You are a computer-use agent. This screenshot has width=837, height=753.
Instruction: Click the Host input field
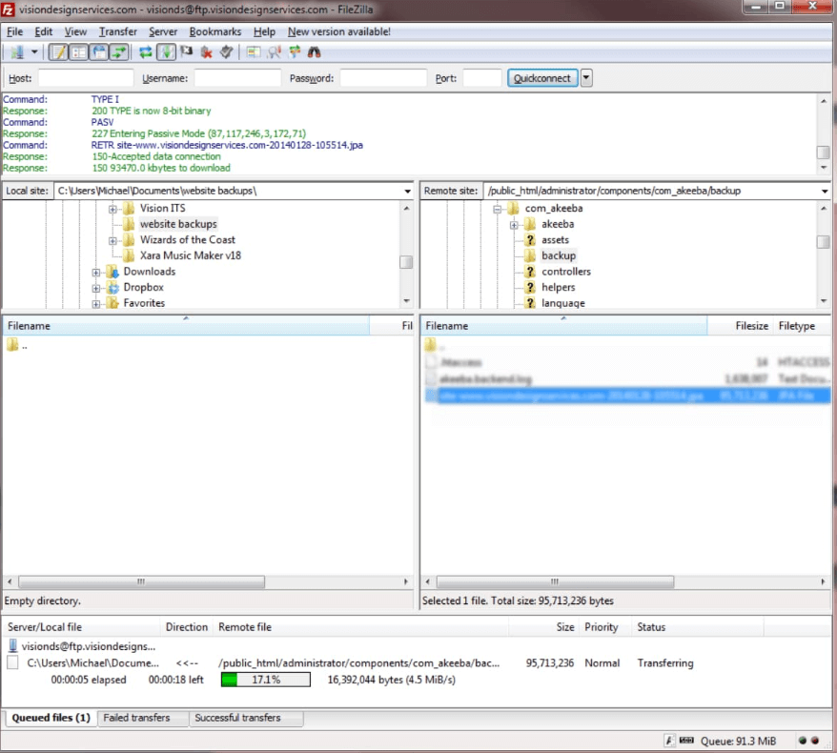click(86, 78)
